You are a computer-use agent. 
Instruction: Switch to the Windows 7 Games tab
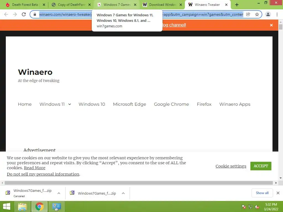(117, 5)
